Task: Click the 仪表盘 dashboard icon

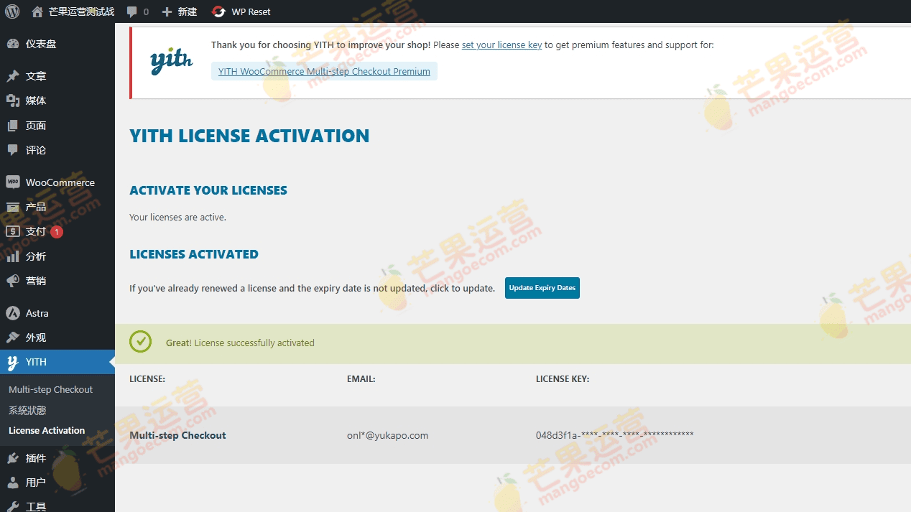Action: pyautogui.click(x=13, y=44)
